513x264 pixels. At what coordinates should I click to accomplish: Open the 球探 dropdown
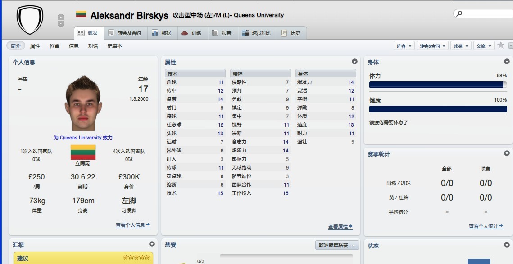coord(461,46)
